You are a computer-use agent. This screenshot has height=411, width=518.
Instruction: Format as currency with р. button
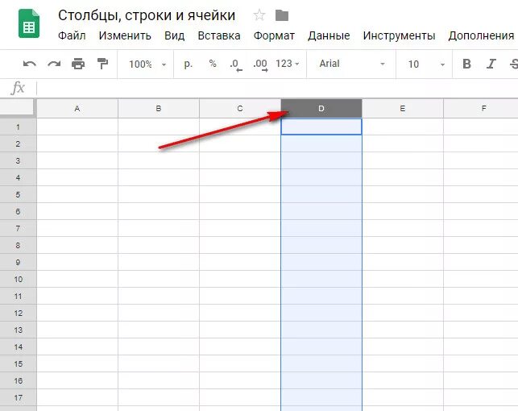tap(188, 64)
